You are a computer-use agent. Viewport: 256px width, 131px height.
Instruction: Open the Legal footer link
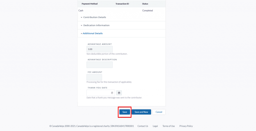coord(155,126)
